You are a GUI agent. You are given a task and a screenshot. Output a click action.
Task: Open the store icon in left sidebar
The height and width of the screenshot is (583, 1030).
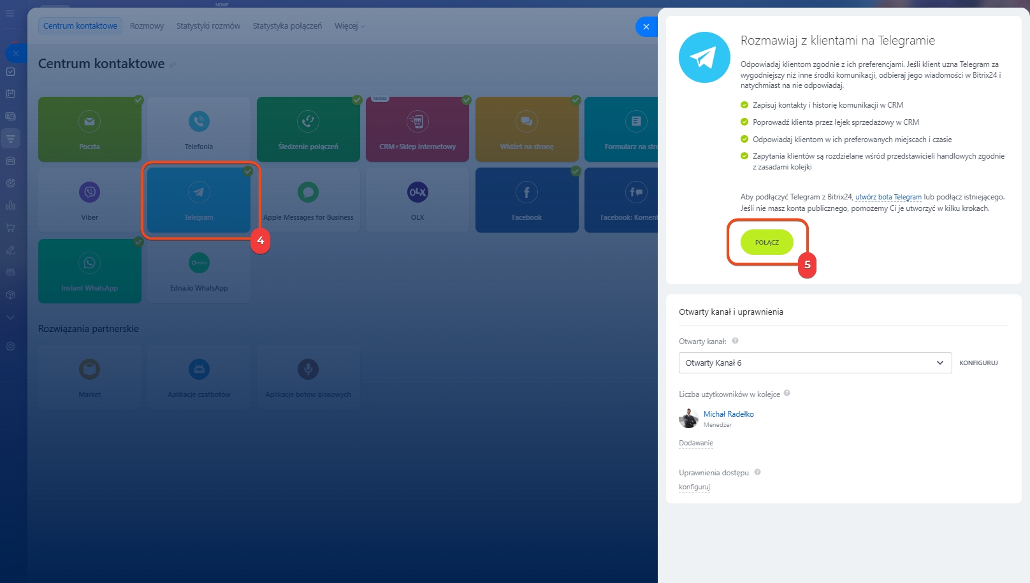pyautogui.click(x=10, y=161)
